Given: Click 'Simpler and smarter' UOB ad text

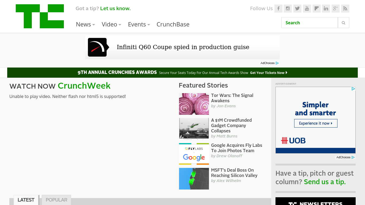Looking at the screenshot, I should click(x=316, y=109).
